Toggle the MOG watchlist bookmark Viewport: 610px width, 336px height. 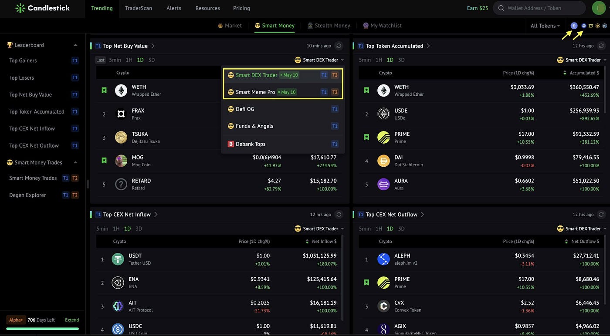click(x=104, y=161)
